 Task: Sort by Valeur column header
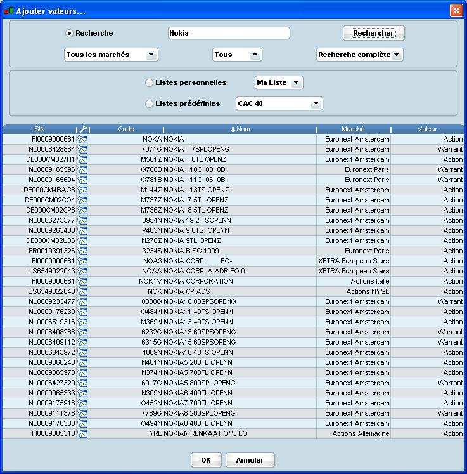[x=428, y=129]
